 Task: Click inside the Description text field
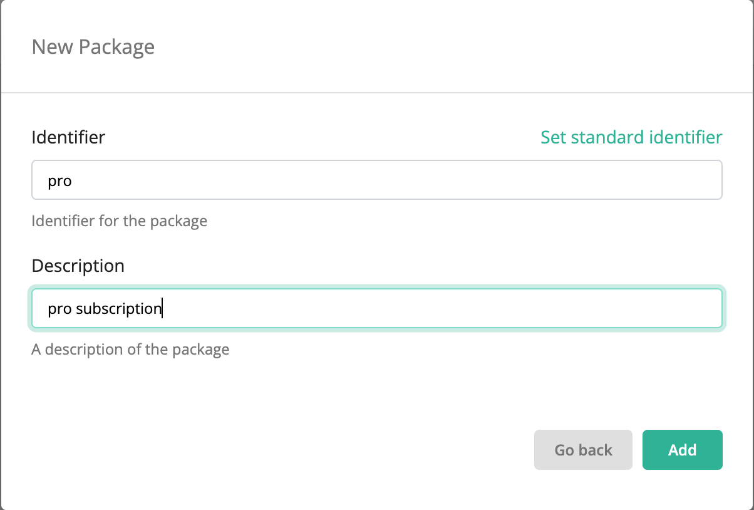376,308
